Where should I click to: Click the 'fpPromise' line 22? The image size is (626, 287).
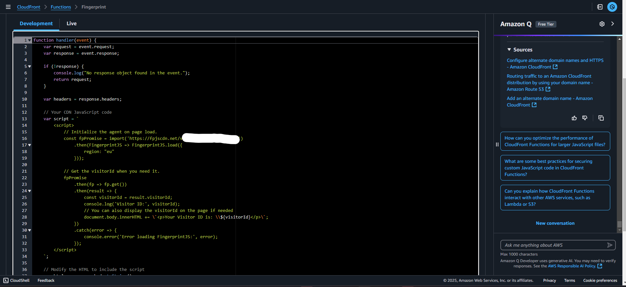click(x=75, y=178)
